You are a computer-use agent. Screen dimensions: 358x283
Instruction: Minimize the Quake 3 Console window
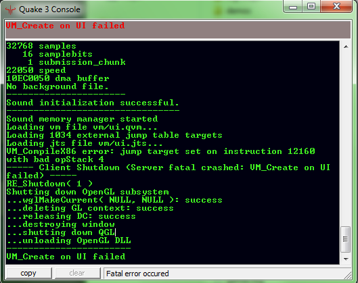tap(293, 6)
